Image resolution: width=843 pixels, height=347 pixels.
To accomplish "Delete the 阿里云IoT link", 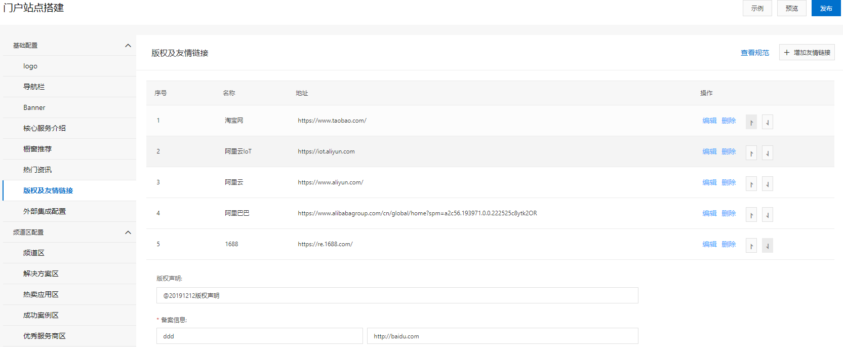I will (x=729, y=151).
